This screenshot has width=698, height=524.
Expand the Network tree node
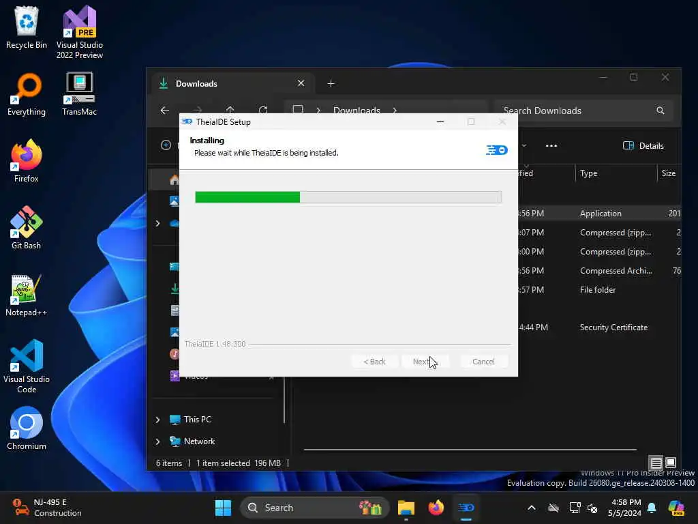point(157,441)
